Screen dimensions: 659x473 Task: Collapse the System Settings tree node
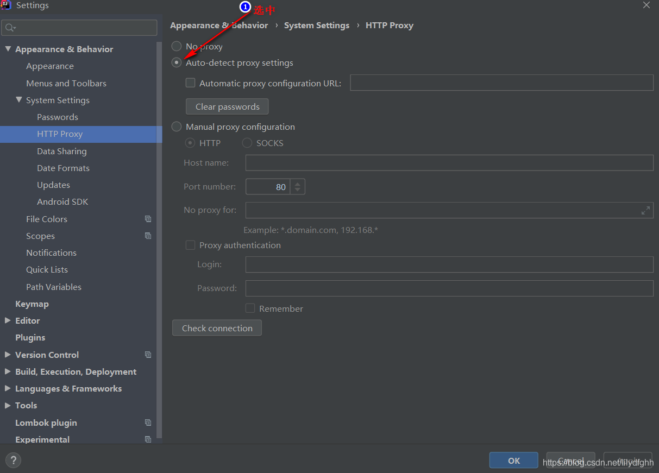(19, 100)
